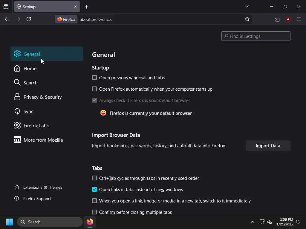Viewport: 306px width, 229px height.
Task: Switch to the Home settings category
Action: point(30,68)
